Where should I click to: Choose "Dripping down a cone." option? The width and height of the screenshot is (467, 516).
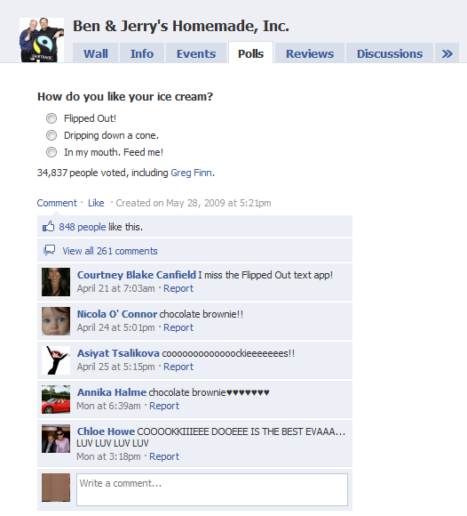(x=51, y=135)
